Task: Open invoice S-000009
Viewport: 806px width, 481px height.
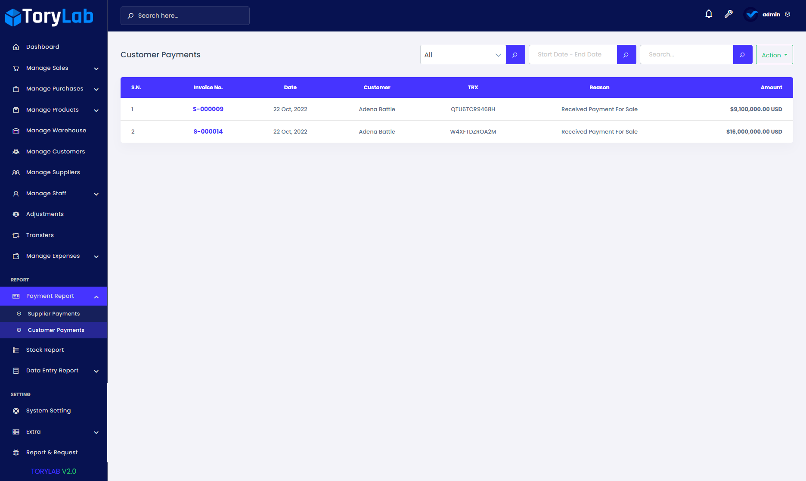Action: (208, 109)
